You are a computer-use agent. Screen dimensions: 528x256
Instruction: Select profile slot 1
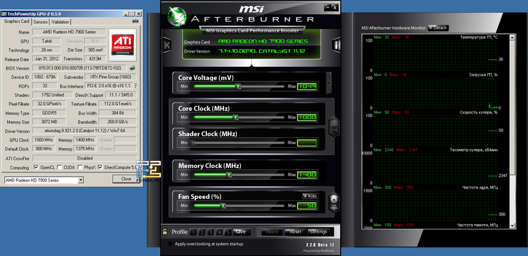193,232
